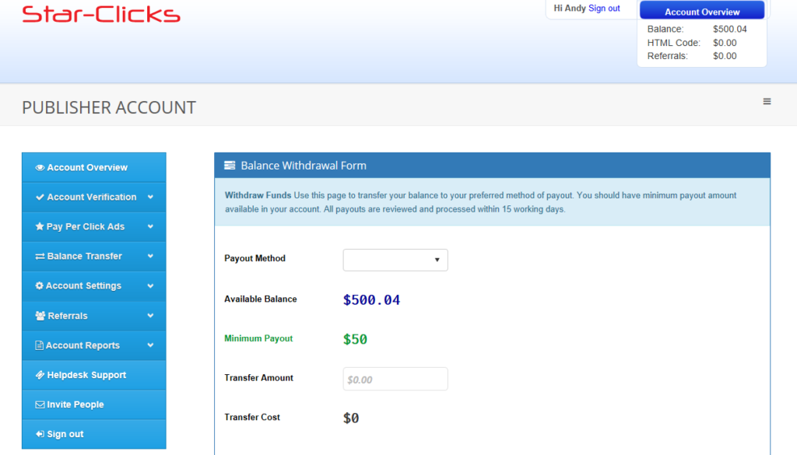Click the Sign out link near Hi Andy

[604, 9]
